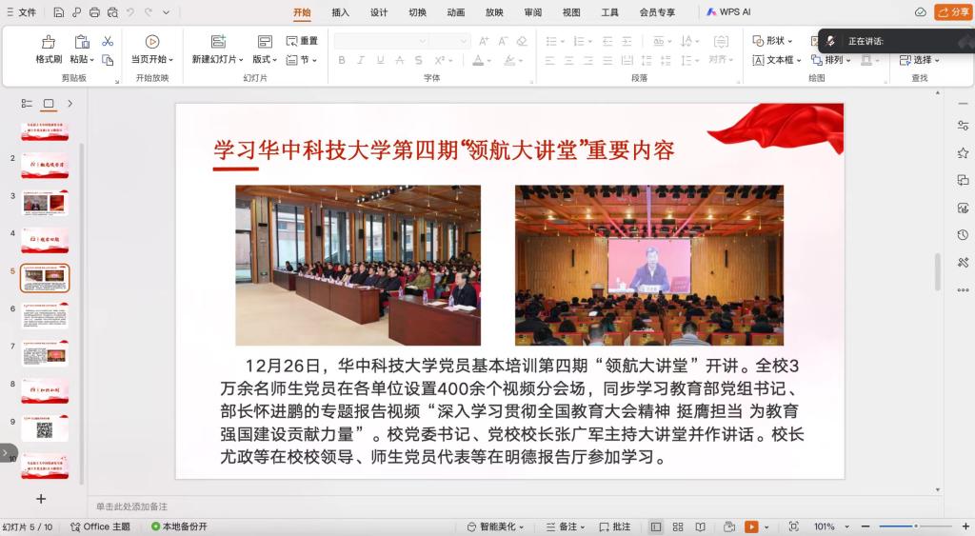Image resolution: width=975 pixels, height=536 pixels.
Task: Click the Save icon in quick access bar
Action: (x=59, y=12)
